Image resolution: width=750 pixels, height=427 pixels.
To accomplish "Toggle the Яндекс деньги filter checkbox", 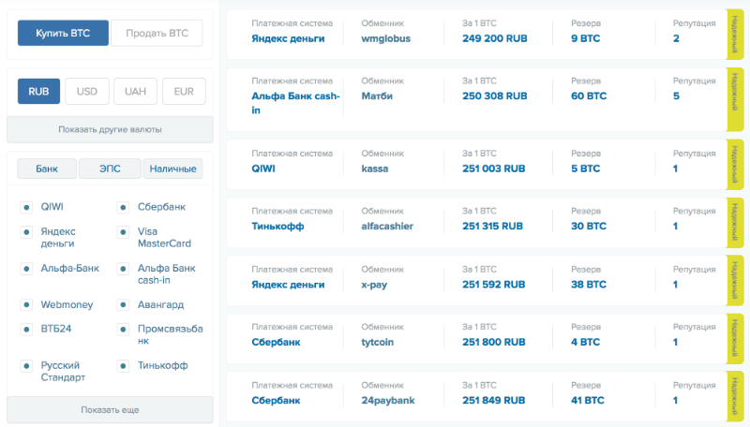I will pyautogui.click(x=25, y=231).
